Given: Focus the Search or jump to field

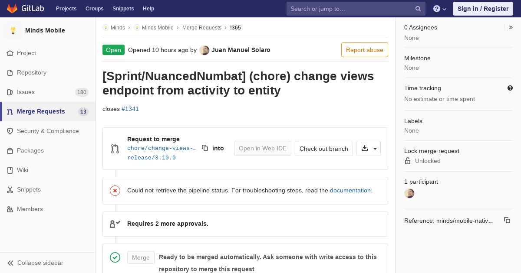Looking at the screenshot, I should pos(356,9).
